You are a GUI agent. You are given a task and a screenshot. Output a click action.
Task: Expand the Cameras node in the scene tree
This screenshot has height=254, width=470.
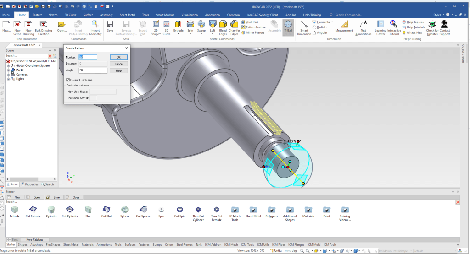coord(8,74)
